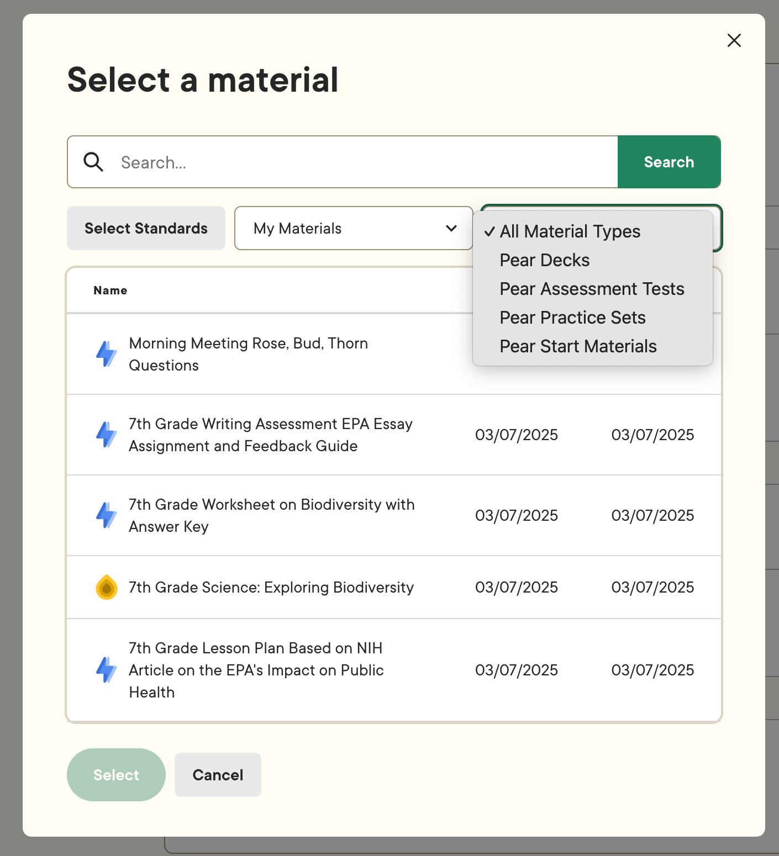This screenshot has height=856, width=779.
Task: Close the Select a material dialog
Action: click(x=734, y=40)
